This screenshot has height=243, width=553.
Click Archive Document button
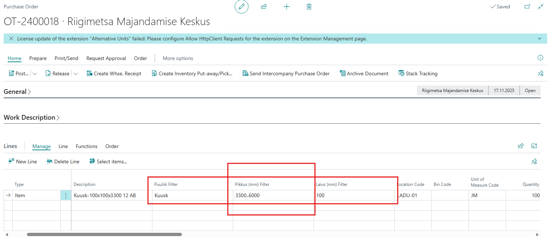point(364,73)
